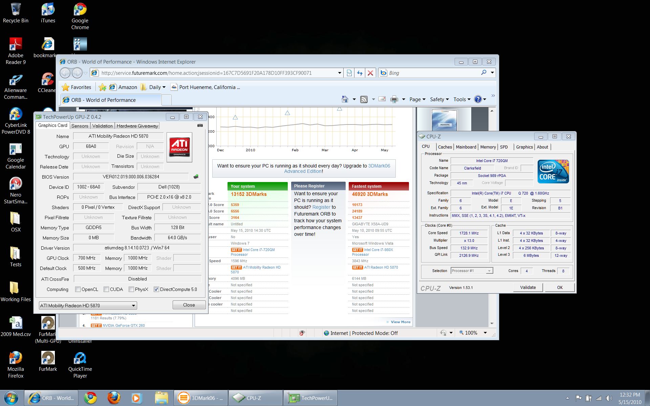This screenshot has height=406, width=650.
Task: Click Internet Explorer refresh icon
Action: point(360,73)
